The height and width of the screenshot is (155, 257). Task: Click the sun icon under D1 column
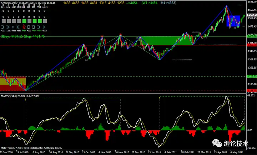pos(34,27)
